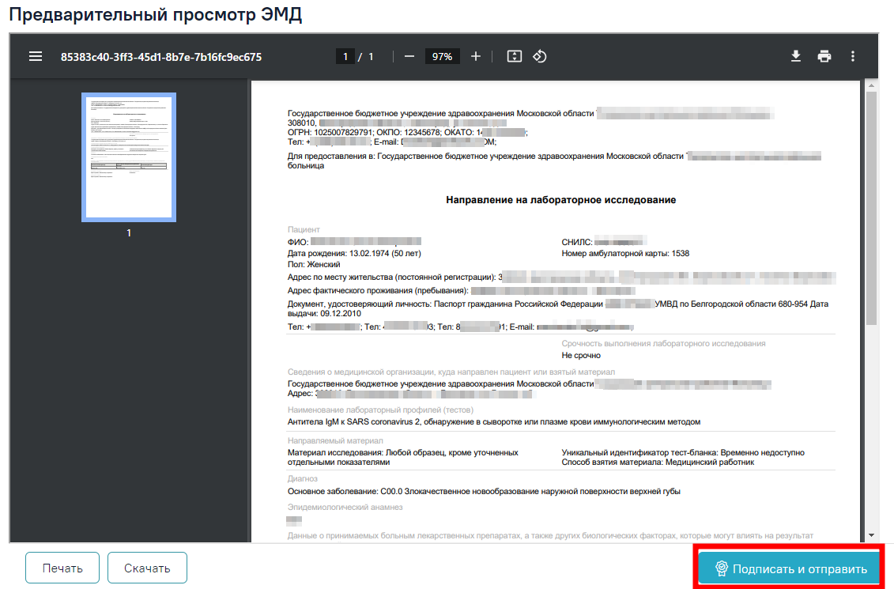The width and height of the screenshot is (894, 589).
Task: Click the Печать button
Action: (62, 568)
